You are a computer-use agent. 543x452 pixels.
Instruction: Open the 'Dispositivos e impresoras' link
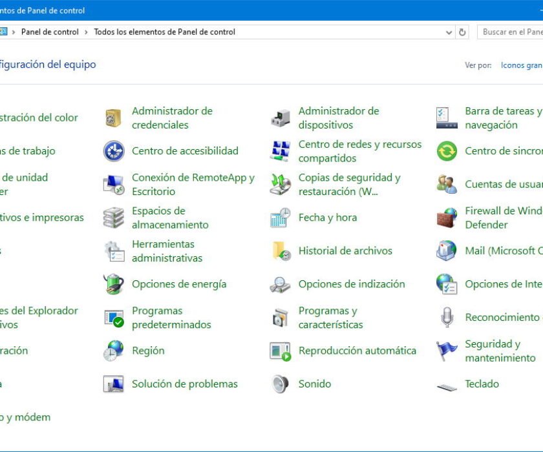pyautogui.click(x=41, y=218)
